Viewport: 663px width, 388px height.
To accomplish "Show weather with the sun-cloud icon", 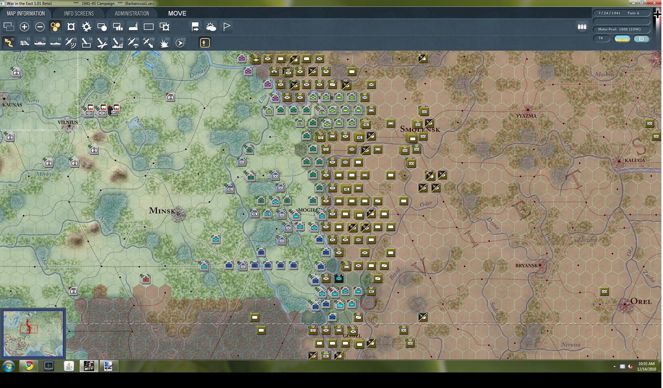I will point(211,27).
